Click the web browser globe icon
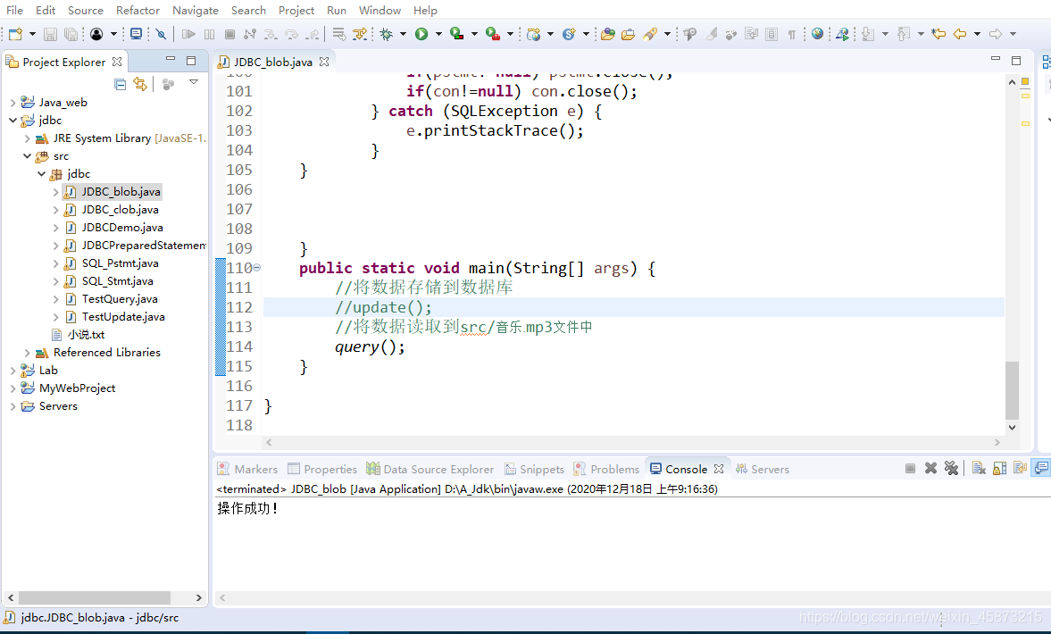 [817, 34]
